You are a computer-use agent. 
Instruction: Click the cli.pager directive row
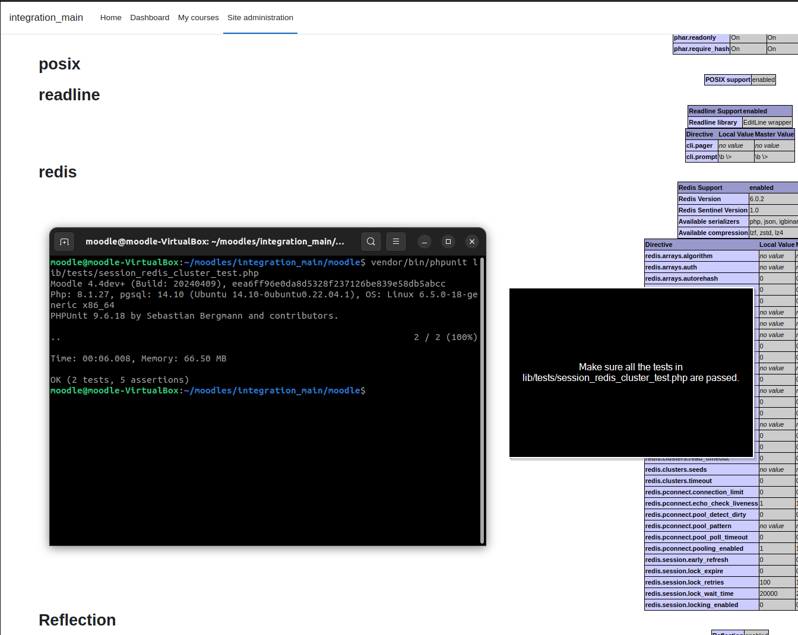point(740,145)
